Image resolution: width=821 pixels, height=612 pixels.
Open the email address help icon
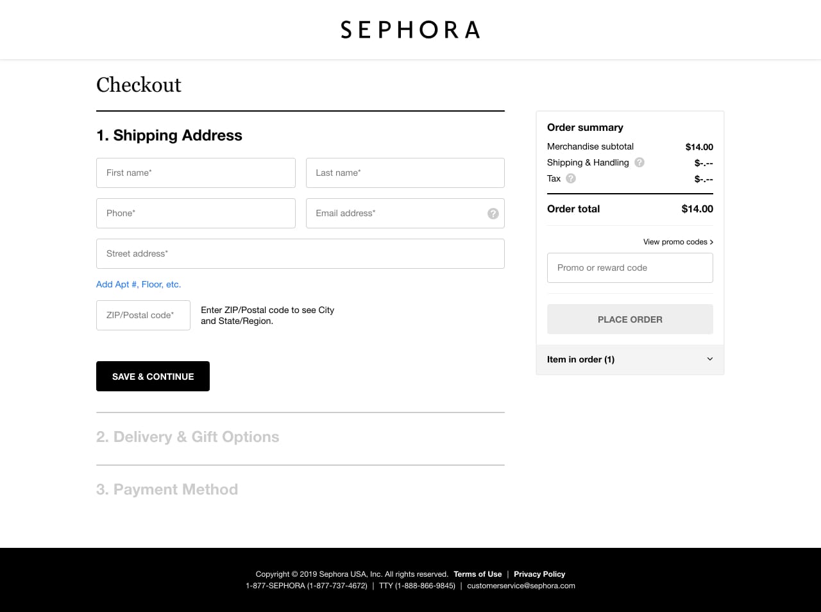click(493, 214)
